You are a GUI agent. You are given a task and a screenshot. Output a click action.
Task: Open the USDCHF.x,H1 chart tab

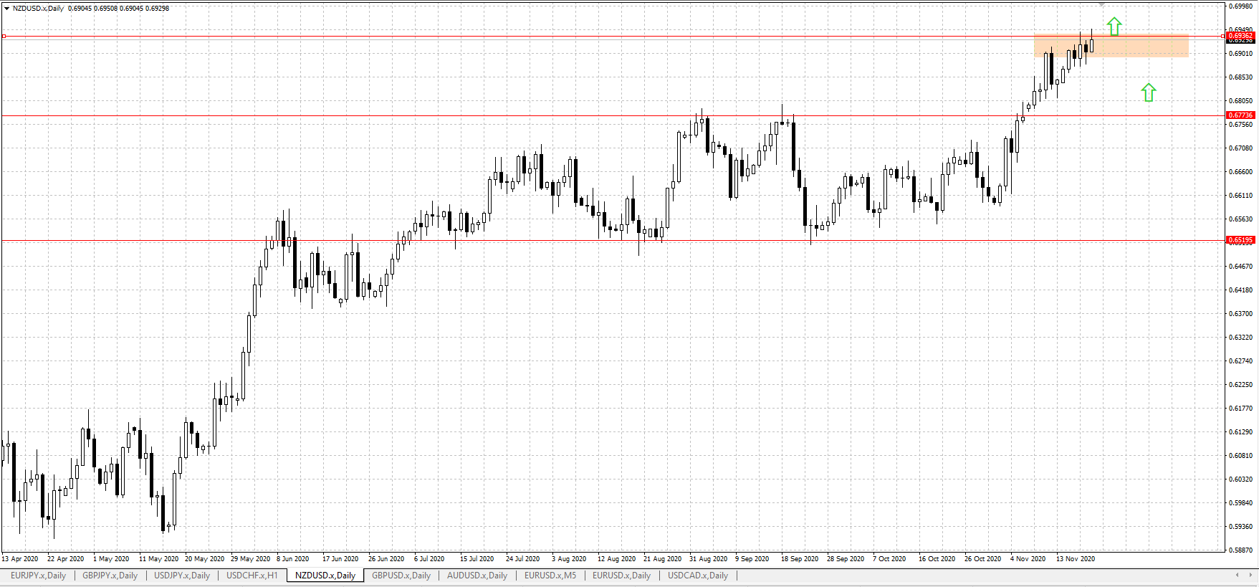(252, 576)
